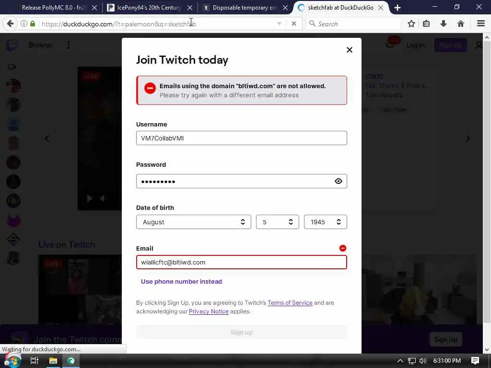Open the Action Center notifications icon
Image resolution: width=491 pixels, height=368 pixels.
pyautogui.click(x=475, y=361)
